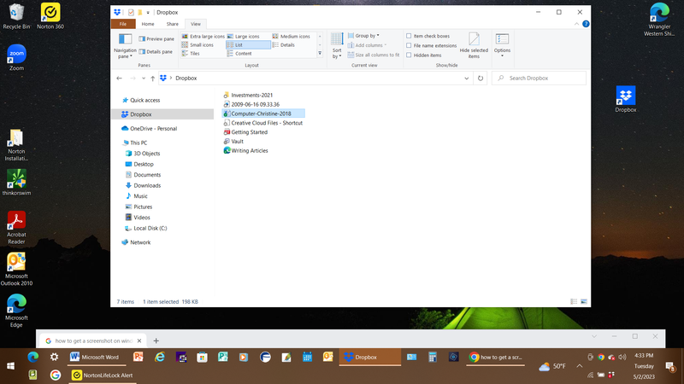This screenshot has height=384, width=684.
Task: Open the Group by dropdown
Action: (x=364, y=36)
